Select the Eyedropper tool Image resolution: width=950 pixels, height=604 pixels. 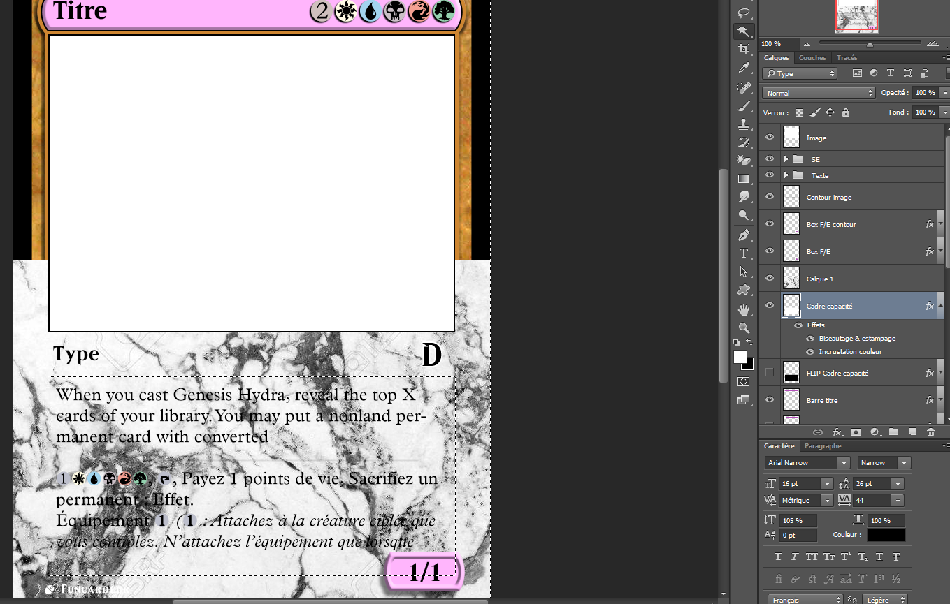coord(744,68)
